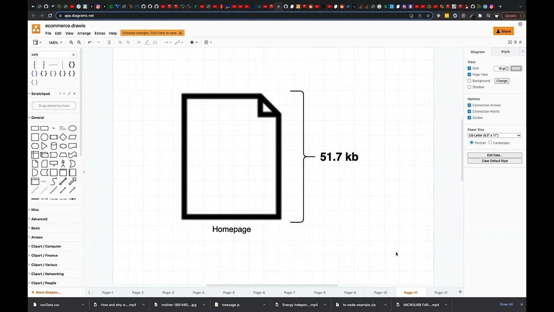
Task: Click the delete trash icon
Action: [x=109, y=42]
